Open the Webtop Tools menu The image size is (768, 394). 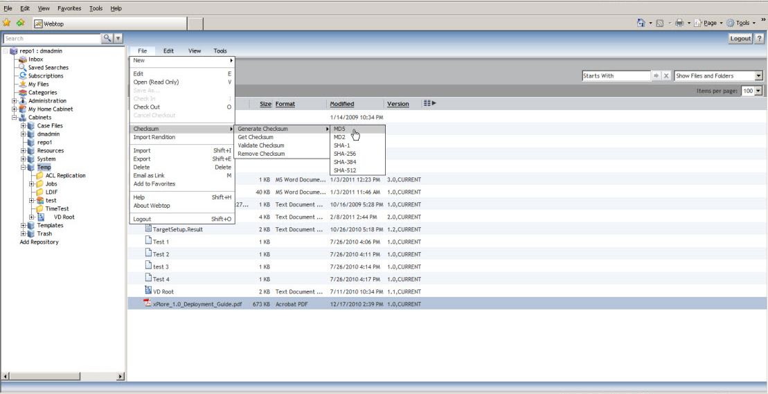click(220, 51)
